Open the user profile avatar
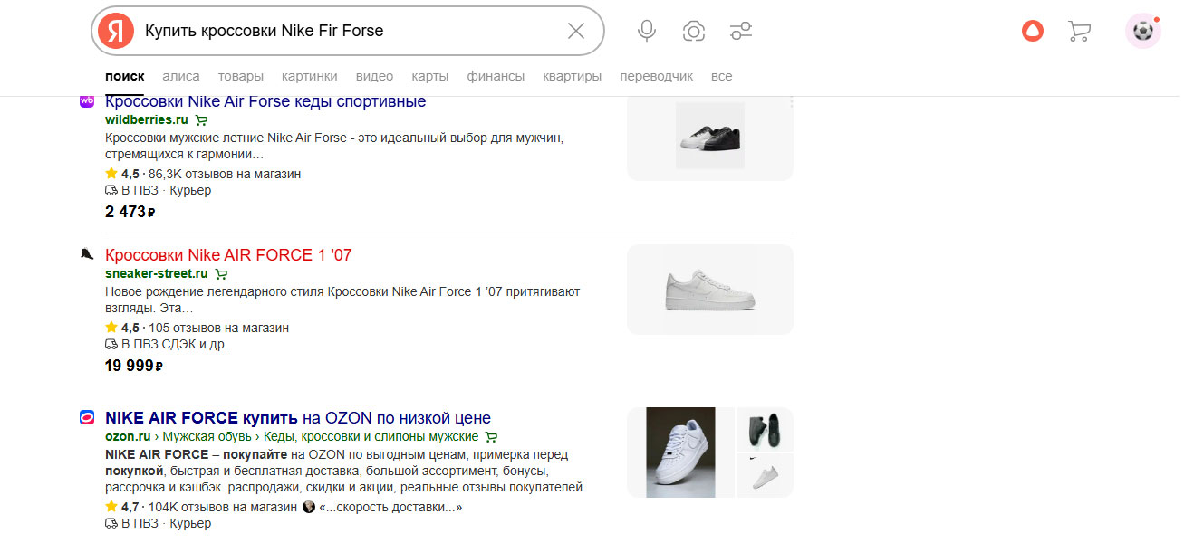 1143,32
